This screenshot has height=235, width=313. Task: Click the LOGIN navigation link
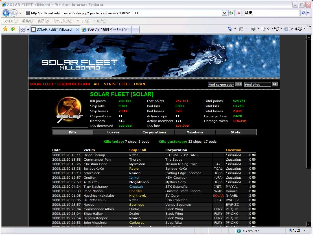(x=139, y=84)
